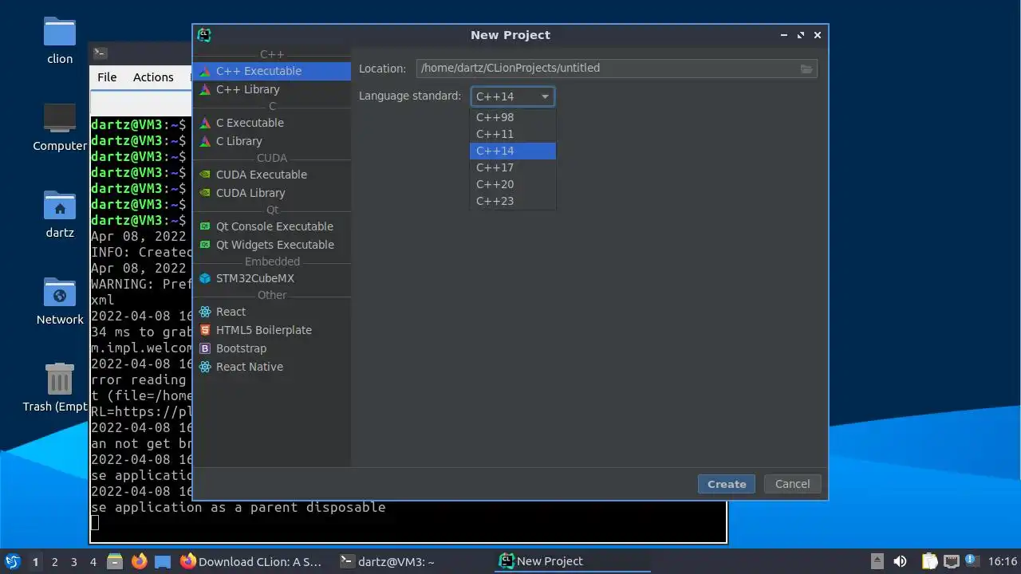
Task: Pick Qt Console Executable template
Action: point(271,226)
